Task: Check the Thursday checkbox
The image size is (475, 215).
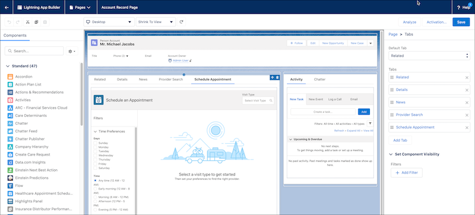Action: click(x=96, y=160)
